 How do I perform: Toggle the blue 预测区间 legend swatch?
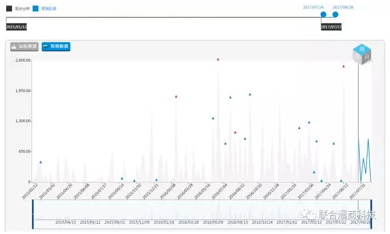coord(36,8)
